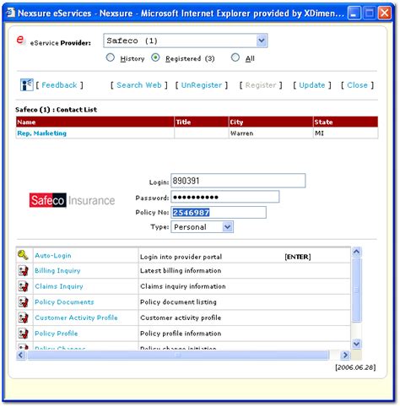The width and height of the screenshot is (400, 407).
Task: Open the Policy Profile link
Action: pos(57,334)
